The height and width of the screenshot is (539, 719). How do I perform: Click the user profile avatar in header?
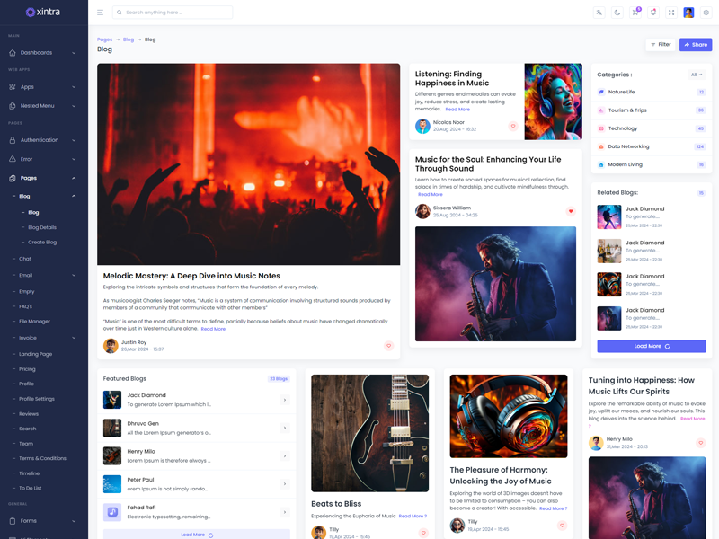688,13
